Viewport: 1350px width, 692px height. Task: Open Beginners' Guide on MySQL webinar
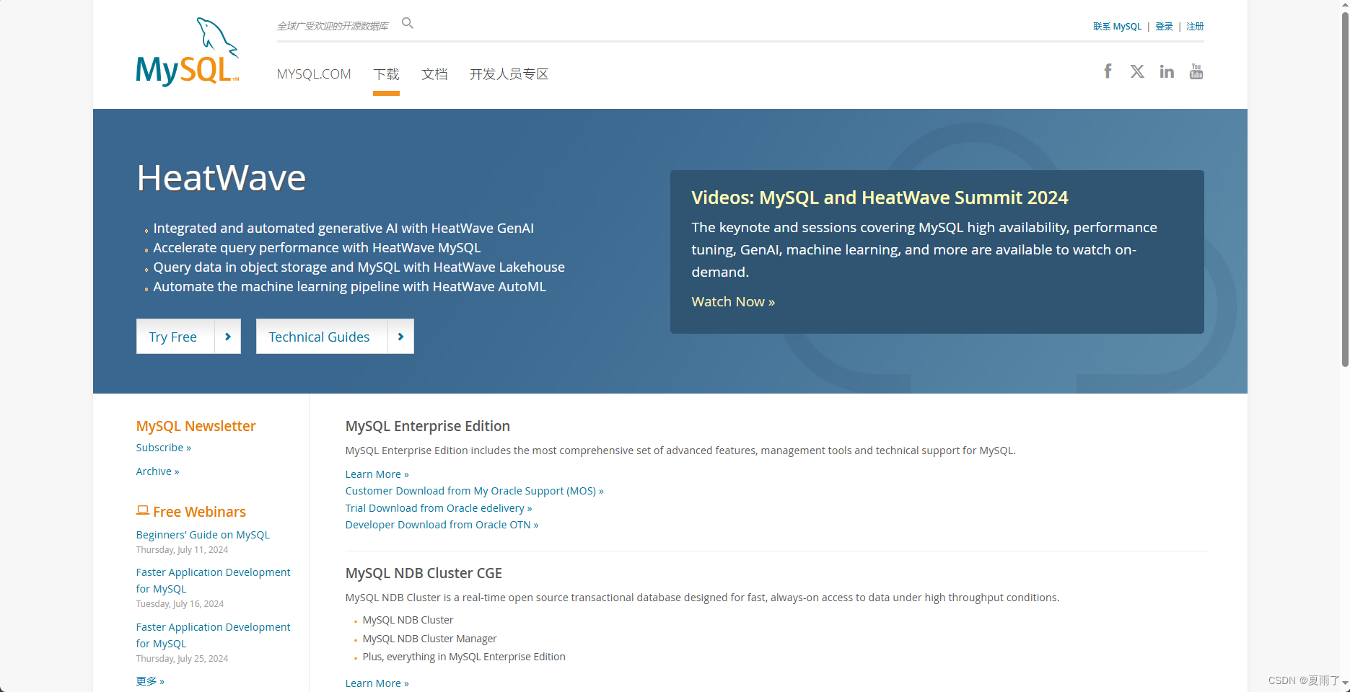tap(203, 535)
